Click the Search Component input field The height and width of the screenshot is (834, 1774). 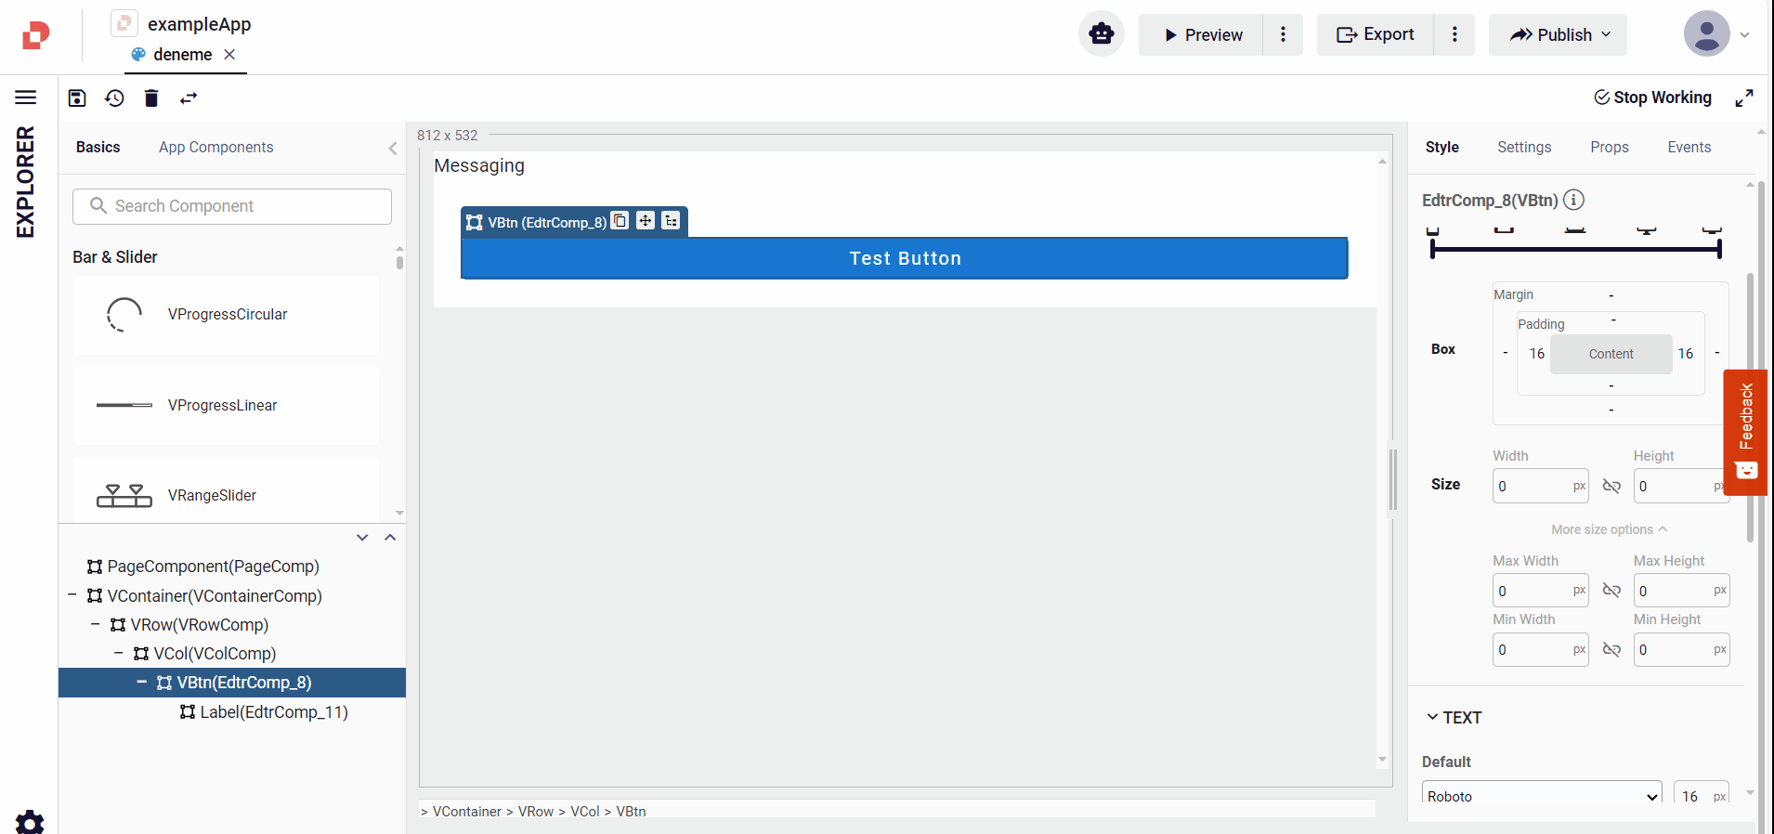coord(232,206)
